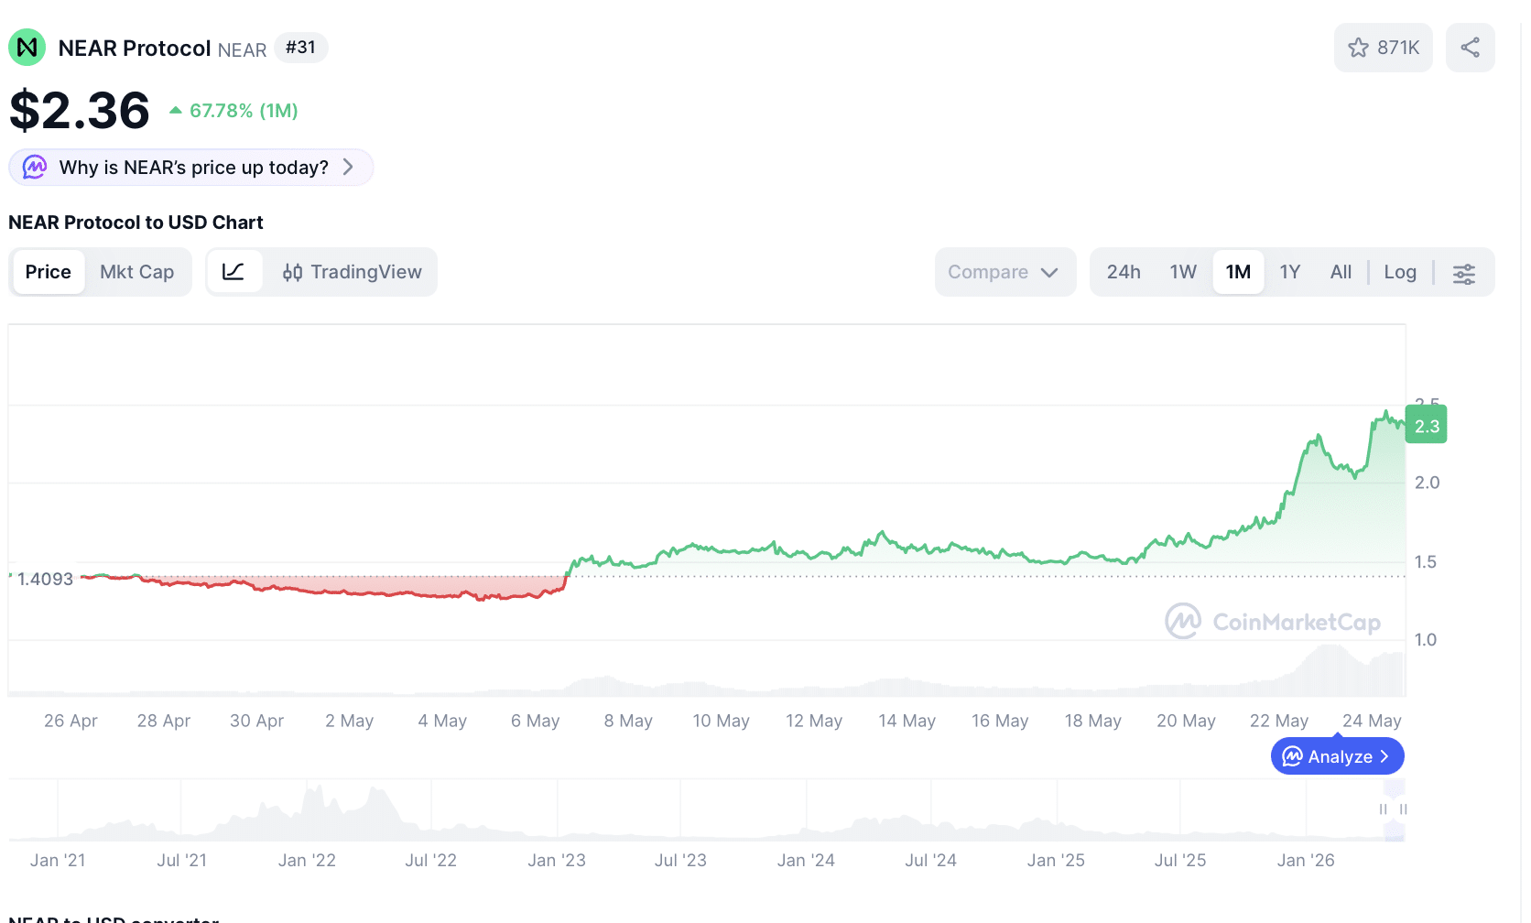Viewport: 1531px width, 923px height.
Task: Click the 'Jan '21' label on history timeline
Action: pyautogui.click(x=58, y=860)
